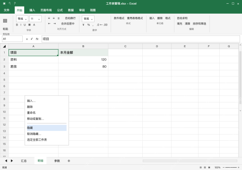This screenshot has height=170, width=242.
Task: Click 自动求和 AutoSum
Action: (182, 18)
